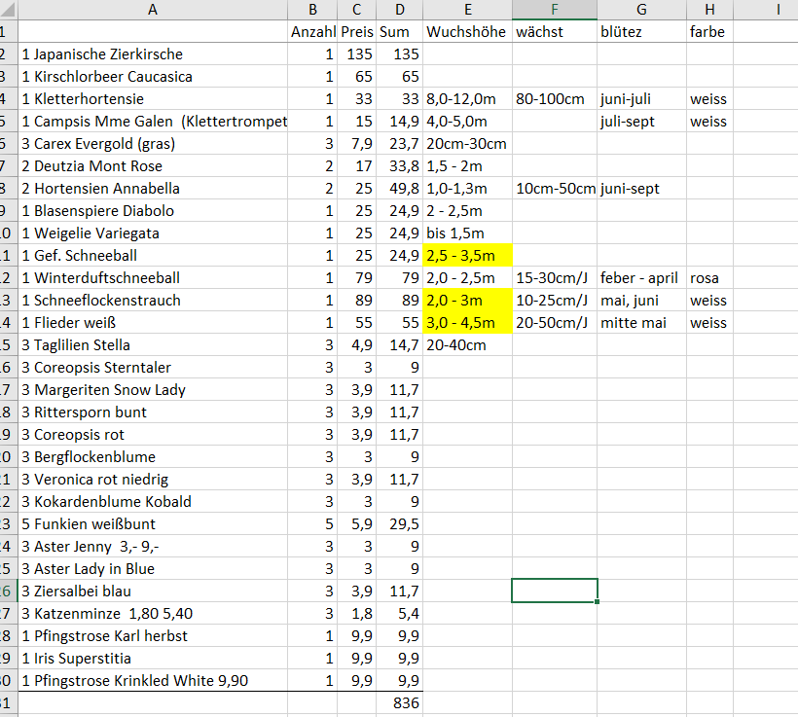Image resolution: width=798 pixels, height=717 pixels.
Task: Click the column D header
Action: (399, 10)
